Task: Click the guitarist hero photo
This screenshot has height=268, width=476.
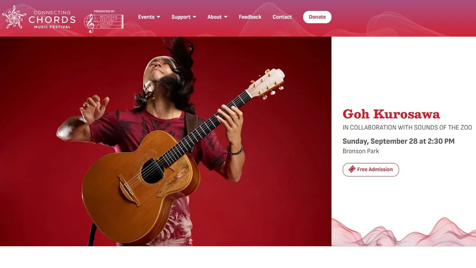Action: (166, 141)
